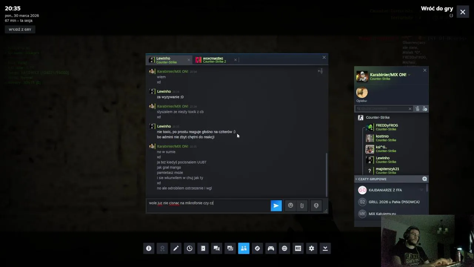The height and width of the screenshot is (267, 474).
Task: Expand options for KAJDANIARZE Z FFA chat
Action: point(421,190)
